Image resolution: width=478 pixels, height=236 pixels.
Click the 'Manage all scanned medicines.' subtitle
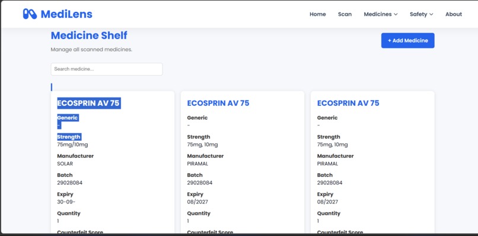91,49
